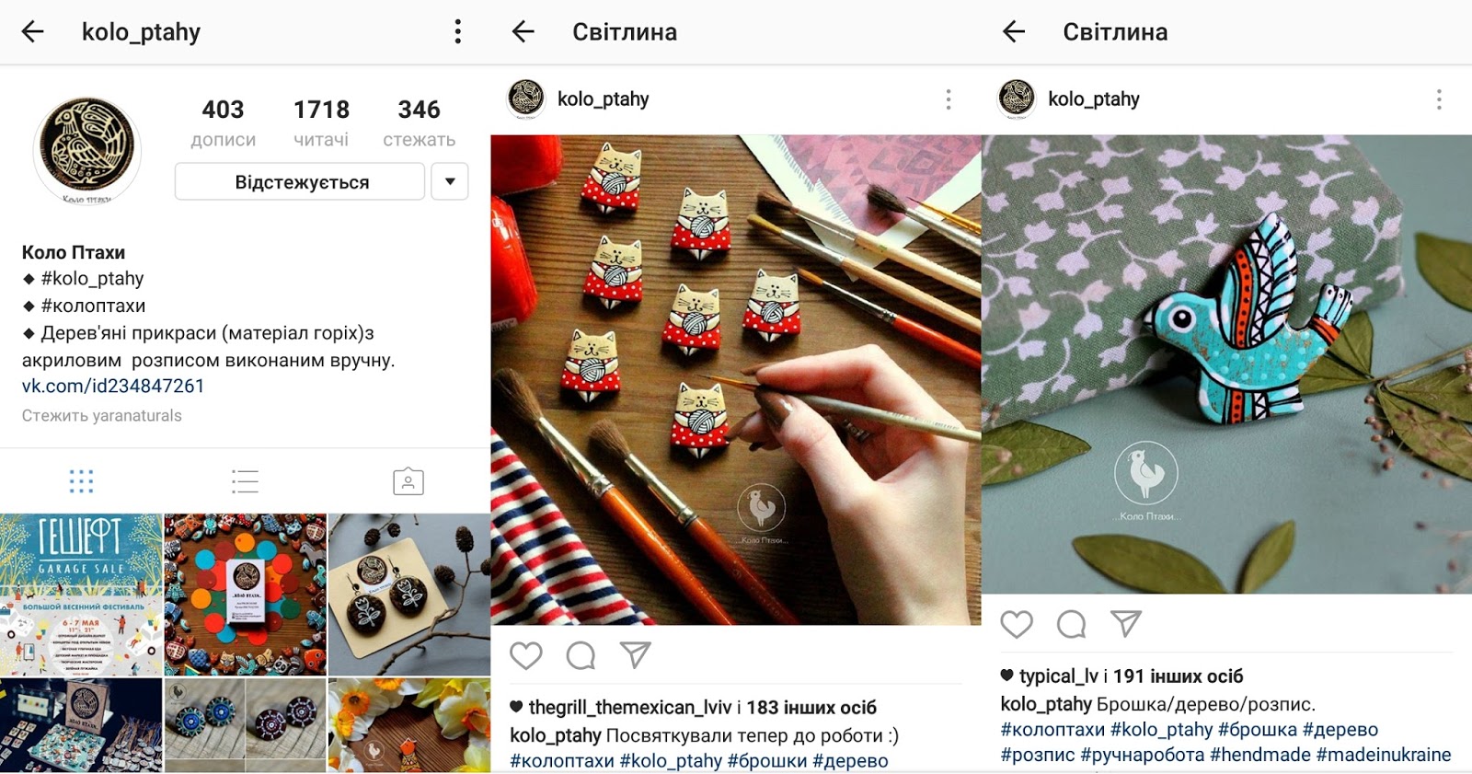Share the cat brooches post via send icon
The image size is (1472, 774).
tap(635, 654)
